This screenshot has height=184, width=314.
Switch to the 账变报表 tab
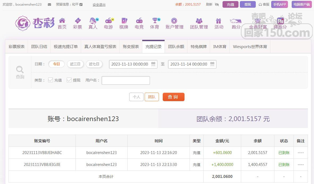click(131, 46)
